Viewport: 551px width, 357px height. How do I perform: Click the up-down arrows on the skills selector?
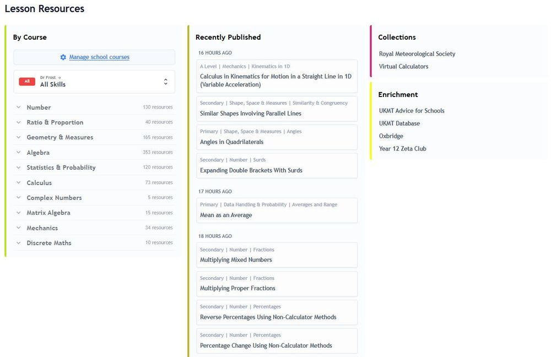(x=165, y=82)
